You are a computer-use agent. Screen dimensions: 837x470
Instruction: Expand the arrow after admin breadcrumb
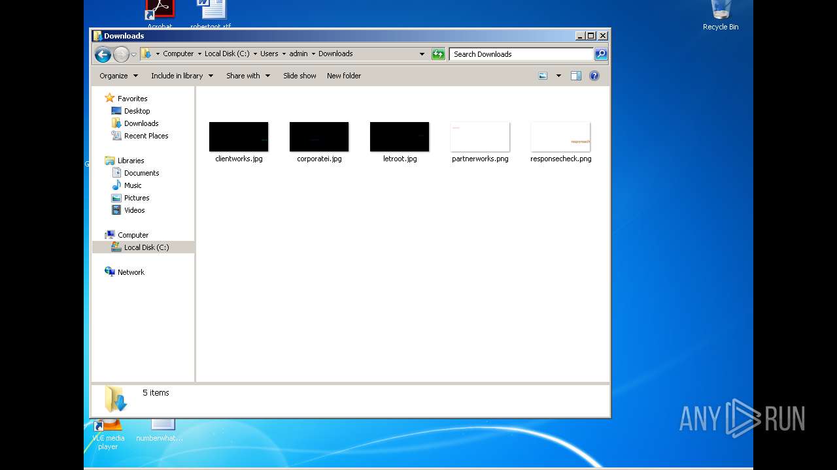[313, 54]
